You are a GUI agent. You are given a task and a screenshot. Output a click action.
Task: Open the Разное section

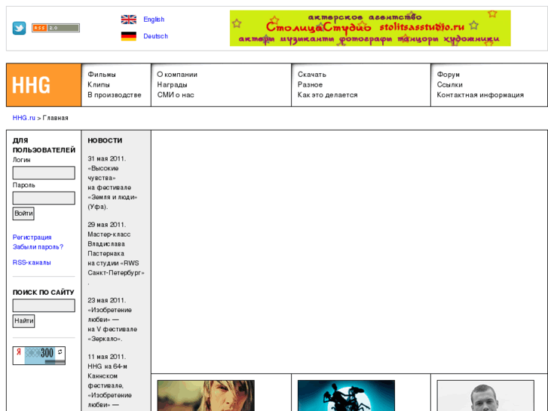310,84
